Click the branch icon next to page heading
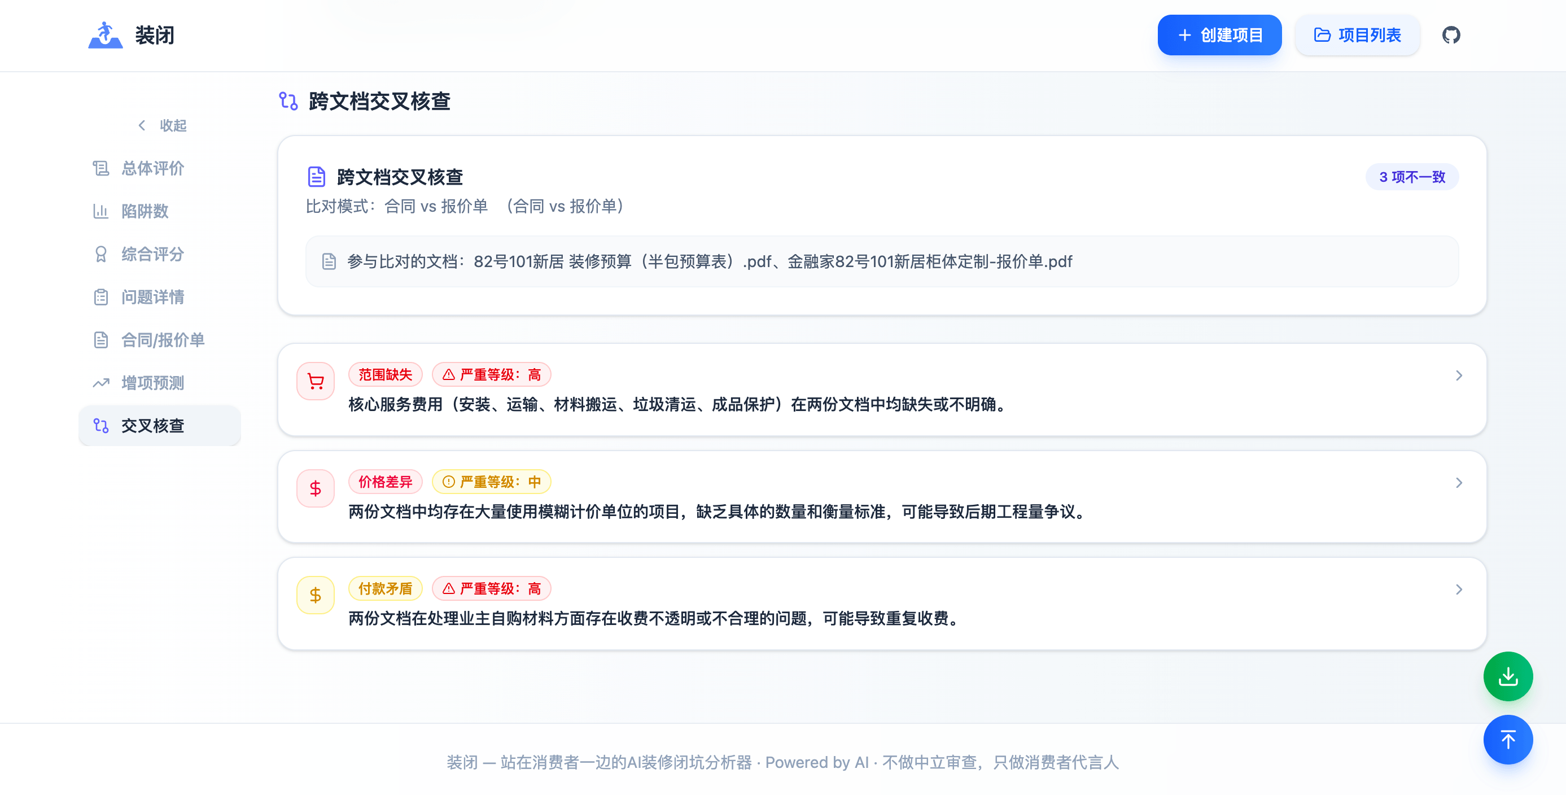The width and height of the screenshot is (1566, 795). coord(288,101)
